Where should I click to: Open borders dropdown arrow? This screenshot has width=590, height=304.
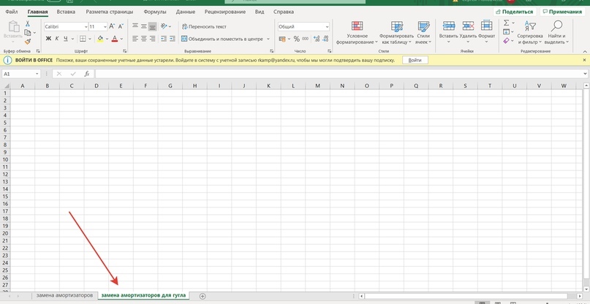coord(90,39)
